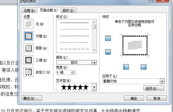Select the 三维 (3-D) border setting icon
Image resolution: width=173 pixels, height=112 pixels.
tap(28, 60)
